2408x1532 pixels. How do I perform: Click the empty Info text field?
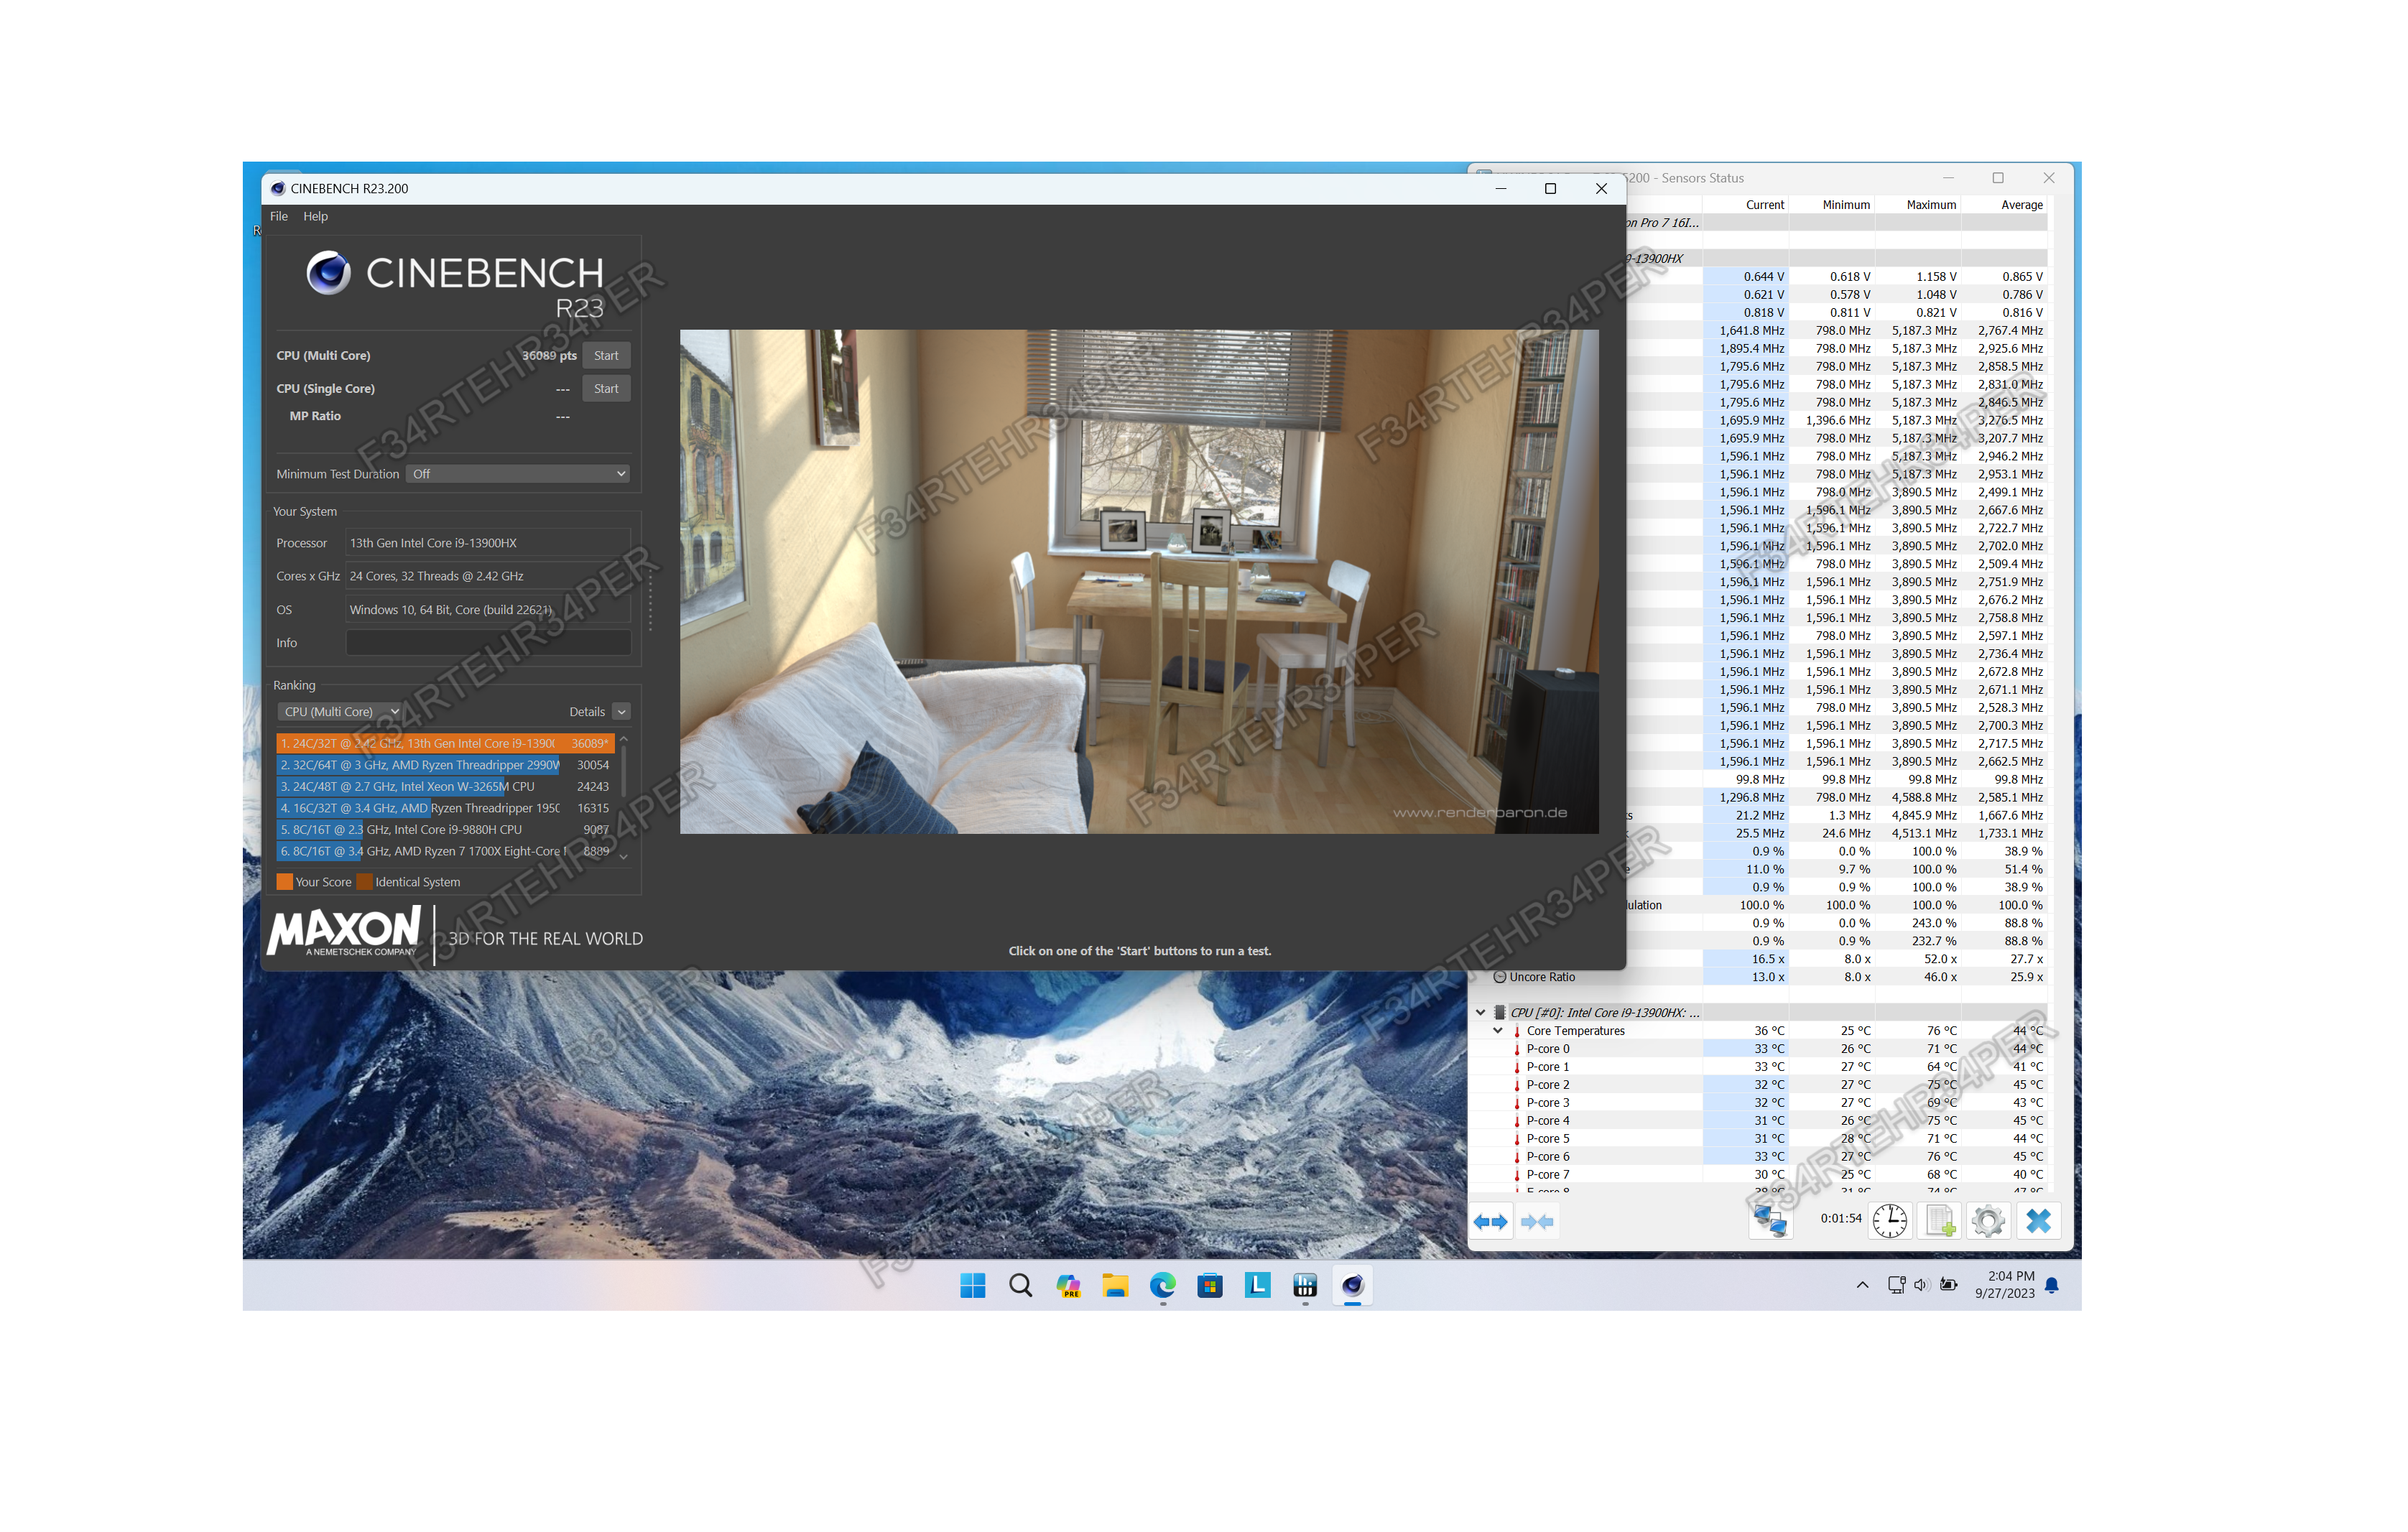point(488,643)
